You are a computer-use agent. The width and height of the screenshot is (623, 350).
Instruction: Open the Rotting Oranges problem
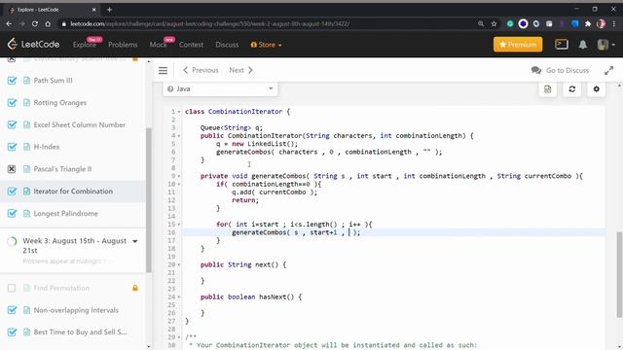click(x=60, y=103)
